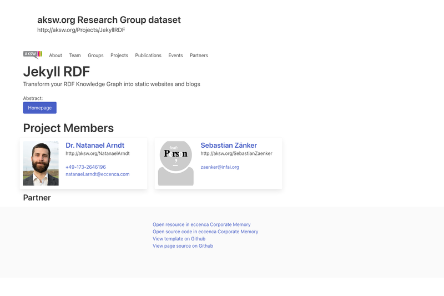Select Projects in the navigation bar
Viewport: 444px width, 296px height.
pyautogui.click(x=119, y=56)
